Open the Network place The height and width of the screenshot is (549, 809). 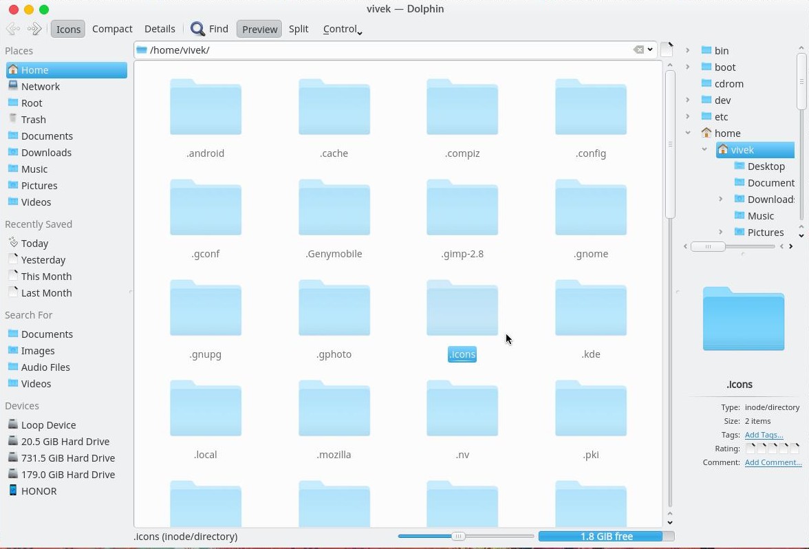point(40,86)
